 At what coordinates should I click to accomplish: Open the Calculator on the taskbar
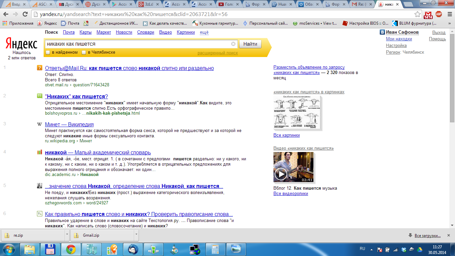tap(215, 249)
